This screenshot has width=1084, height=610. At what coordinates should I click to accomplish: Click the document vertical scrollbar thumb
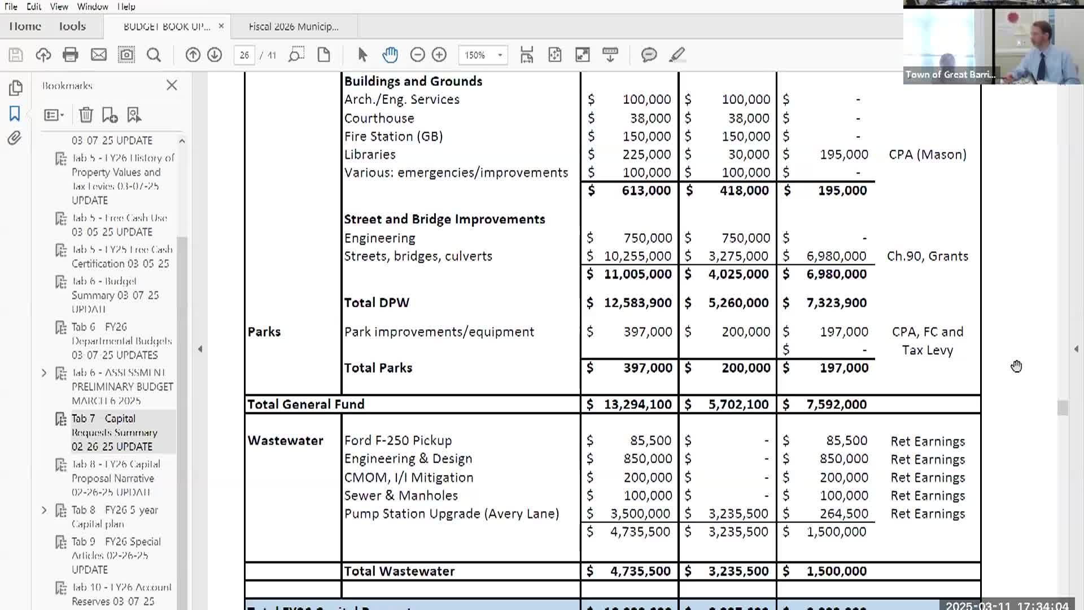click(x=1063, y=408)
